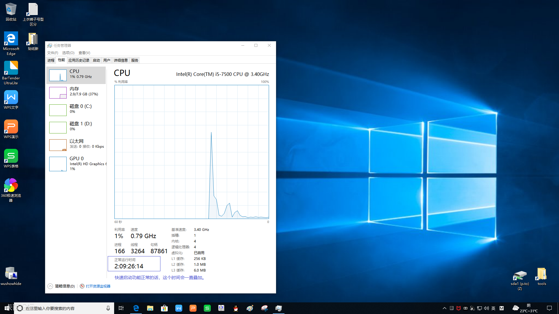Screen dimensions: 559x314
Task: Switch to the 详细信息 tab
Action: click(121, 60)
